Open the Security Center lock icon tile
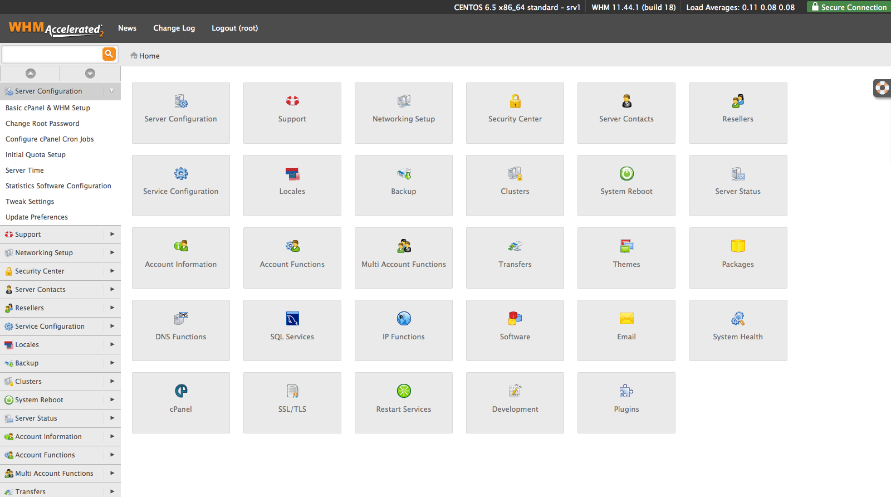This screenshot has width=891, height=497. tap(515, 101)
